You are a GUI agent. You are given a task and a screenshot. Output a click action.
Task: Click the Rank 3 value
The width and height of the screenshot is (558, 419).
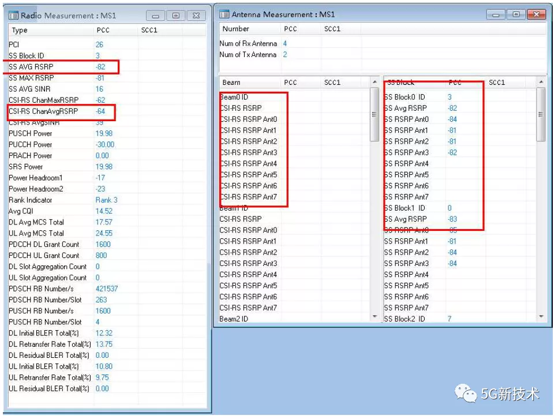106,200
